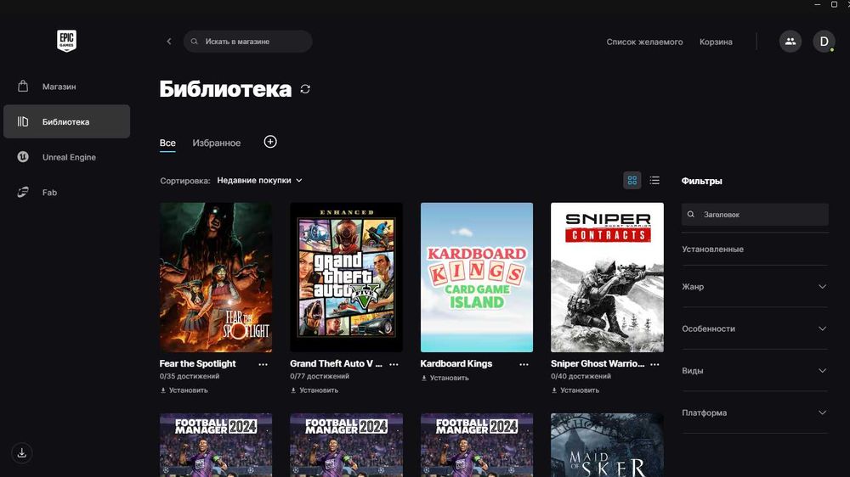Viewport: 850px width, 477px height.
Task: Open the Магазин store bag icon
Action: click(x=23, y=86)
